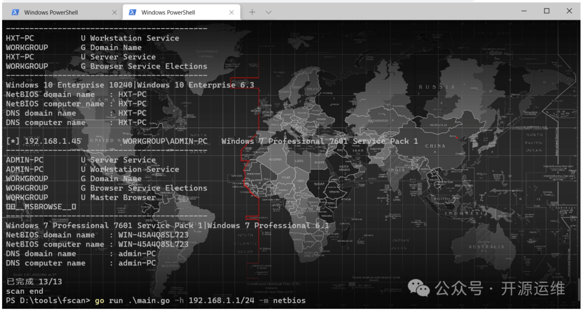Click 'WORKGROUP U Master Browser' line
The height and width of the screenshot is (312, 584).
point(81,197)
